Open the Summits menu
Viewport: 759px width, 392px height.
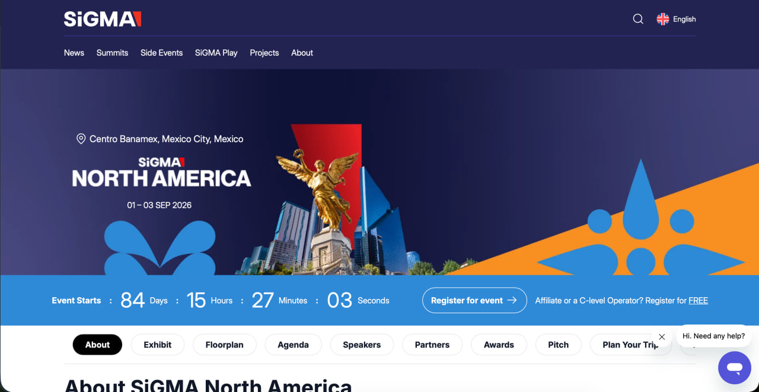click(112, 53)
